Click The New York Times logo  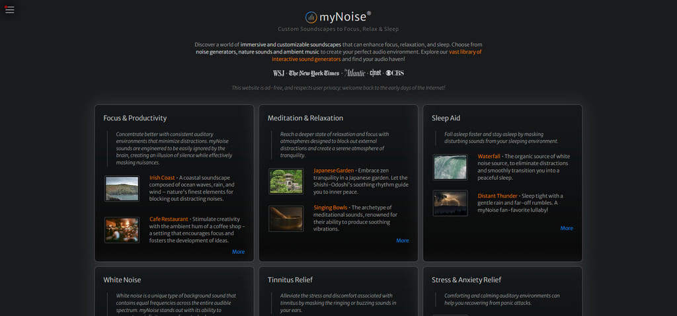314,73
